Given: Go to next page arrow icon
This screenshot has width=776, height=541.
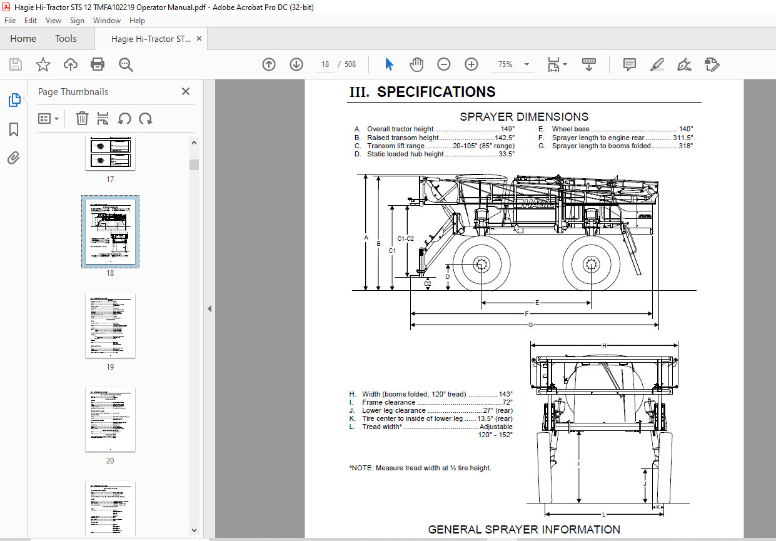Looking at the screenshot, I should pos(296,64).
